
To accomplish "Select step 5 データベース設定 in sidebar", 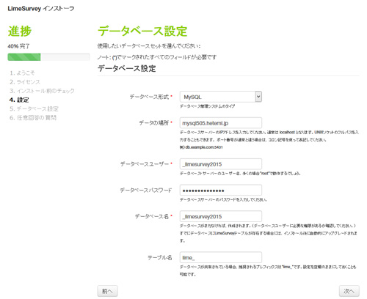I will tap(34, 108).
